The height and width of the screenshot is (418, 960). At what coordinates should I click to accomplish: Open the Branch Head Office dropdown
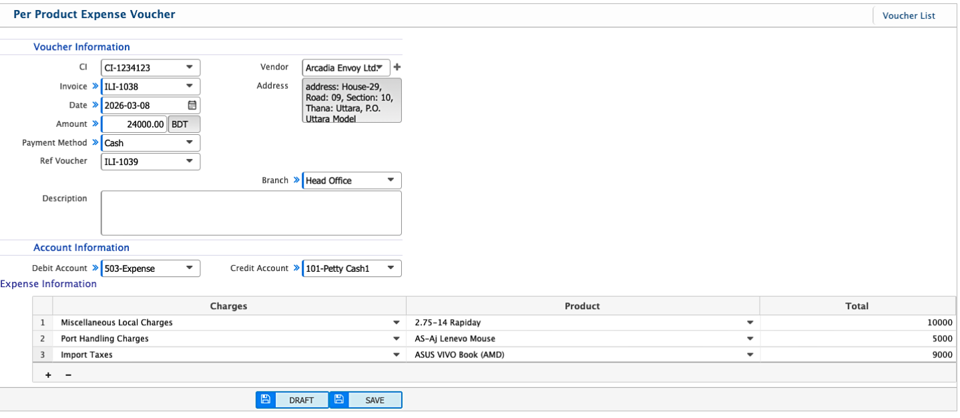pos(391,180)
